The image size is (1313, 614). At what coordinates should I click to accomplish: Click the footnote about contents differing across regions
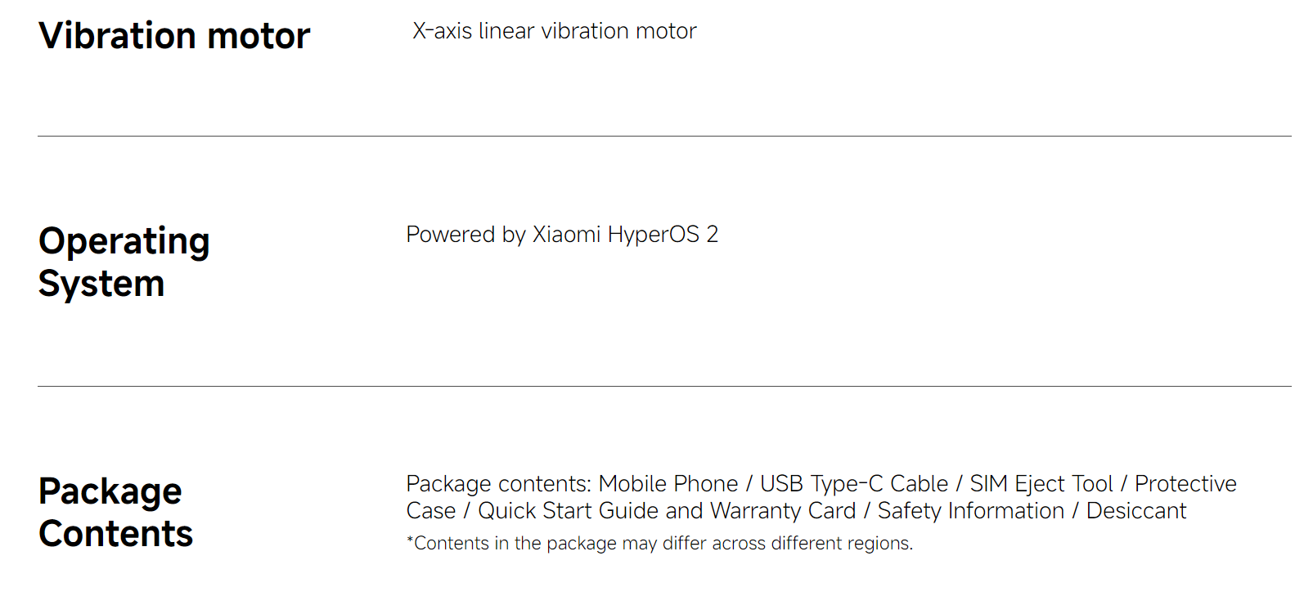click(659, 544)
